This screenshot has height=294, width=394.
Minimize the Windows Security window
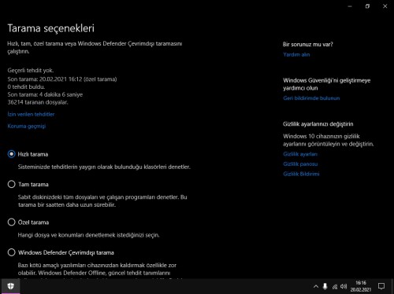pos(350,6)
